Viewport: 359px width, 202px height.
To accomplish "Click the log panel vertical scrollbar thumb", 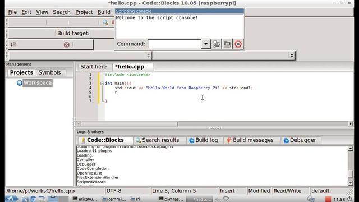I will (351, 173).
